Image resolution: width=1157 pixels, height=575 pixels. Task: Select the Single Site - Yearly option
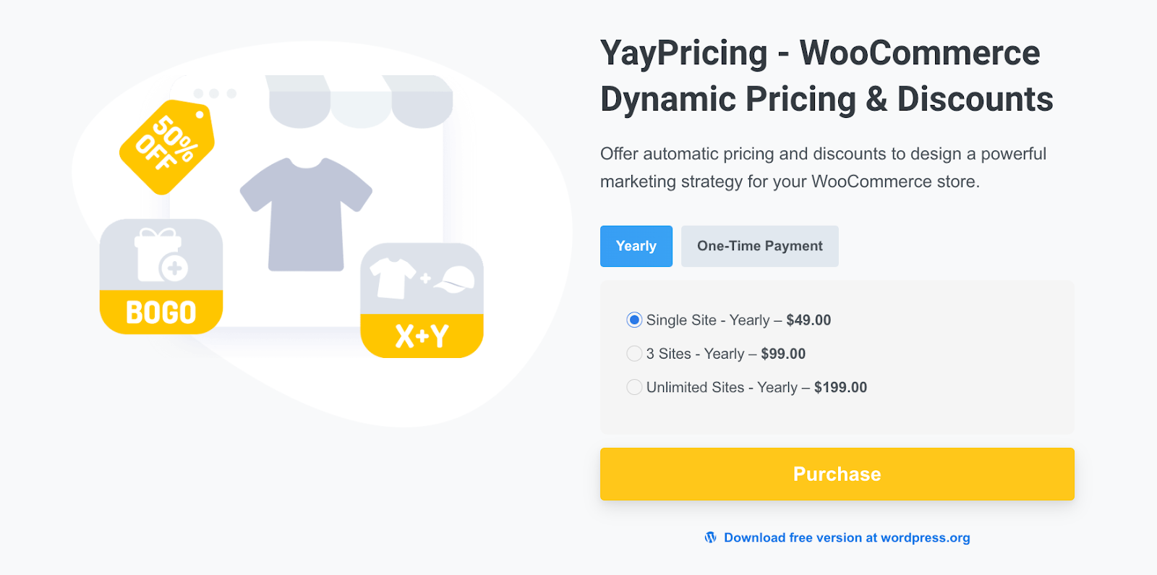tap(634, 319)
